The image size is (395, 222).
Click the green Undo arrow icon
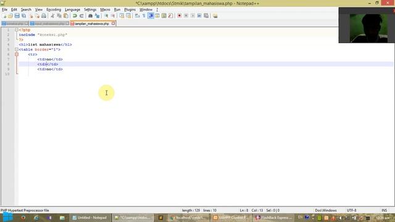click(x=75, y=16)
